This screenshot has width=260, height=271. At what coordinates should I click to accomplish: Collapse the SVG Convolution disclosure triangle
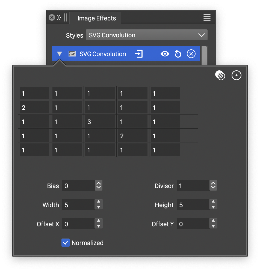tap(60, 54)
